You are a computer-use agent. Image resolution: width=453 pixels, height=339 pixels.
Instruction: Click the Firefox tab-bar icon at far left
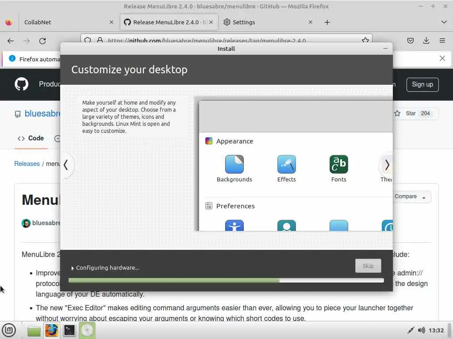(x=9, y=22)
